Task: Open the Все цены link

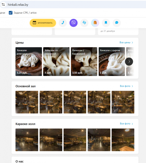Action: tap(125, 42)
